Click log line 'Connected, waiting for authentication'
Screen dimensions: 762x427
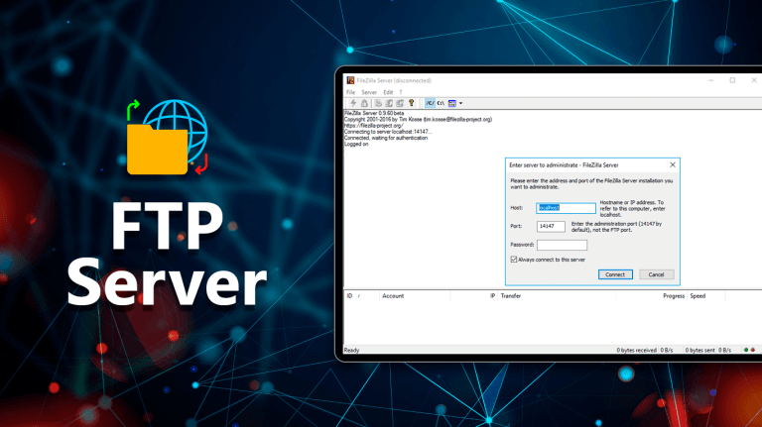pos(386,138)
